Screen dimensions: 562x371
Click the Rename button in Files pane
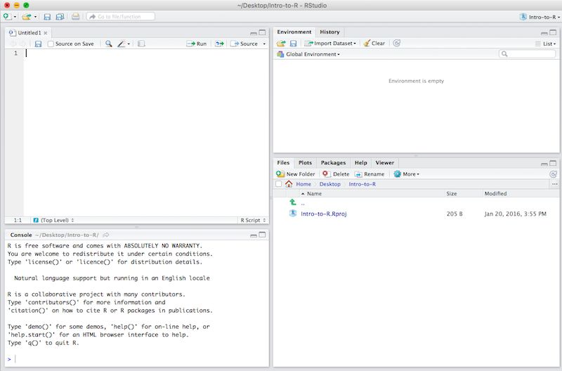pyautogui.click(x=370, y=174)
